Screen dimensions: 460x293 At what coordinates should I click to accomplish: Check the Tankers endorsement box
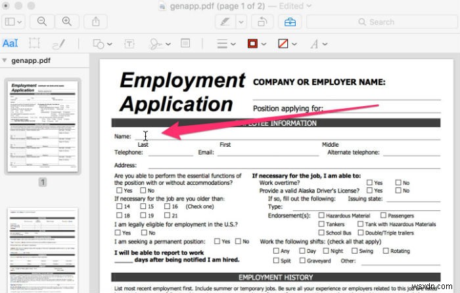coord(321,224)
